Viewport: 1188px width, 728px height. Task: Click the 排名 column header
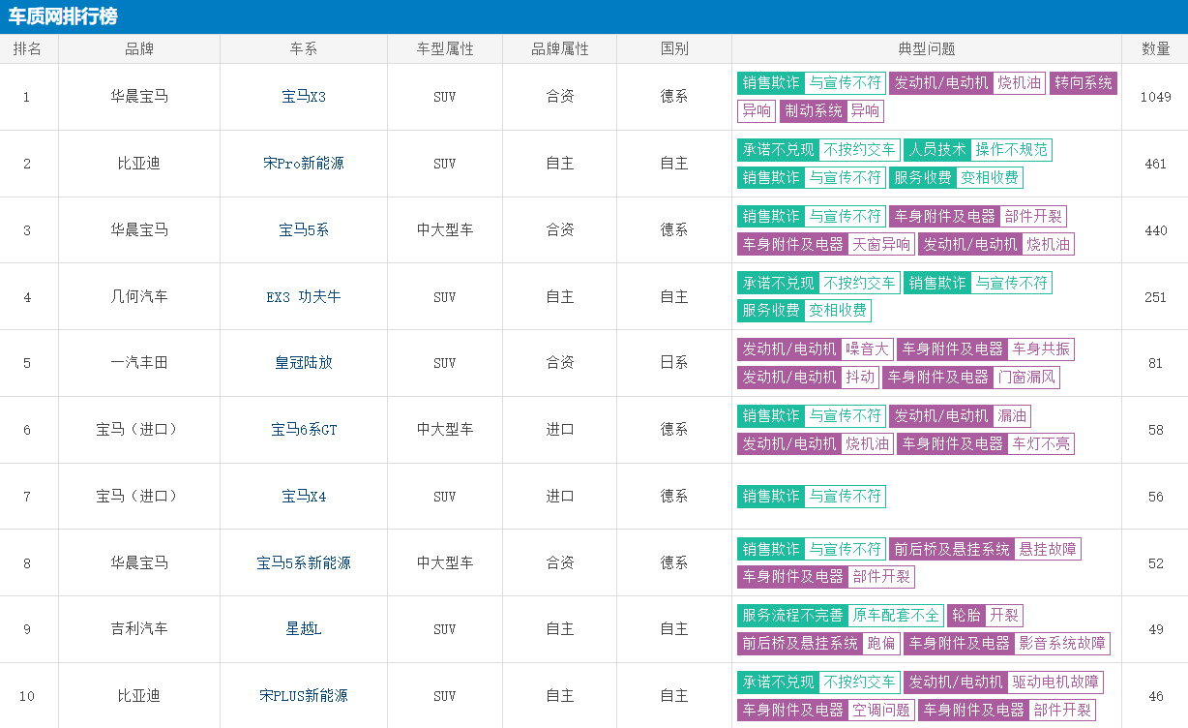(27, 49)
